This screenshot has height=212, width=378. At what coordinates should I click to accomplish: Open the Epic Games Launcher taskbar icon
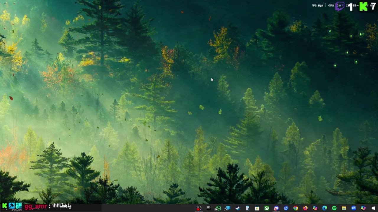pyautogui.click(x=209, y=208)
